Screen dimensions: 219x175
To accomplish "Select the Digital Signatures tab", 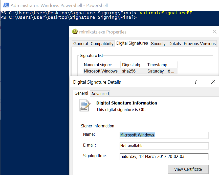I will tap(132, 43).
